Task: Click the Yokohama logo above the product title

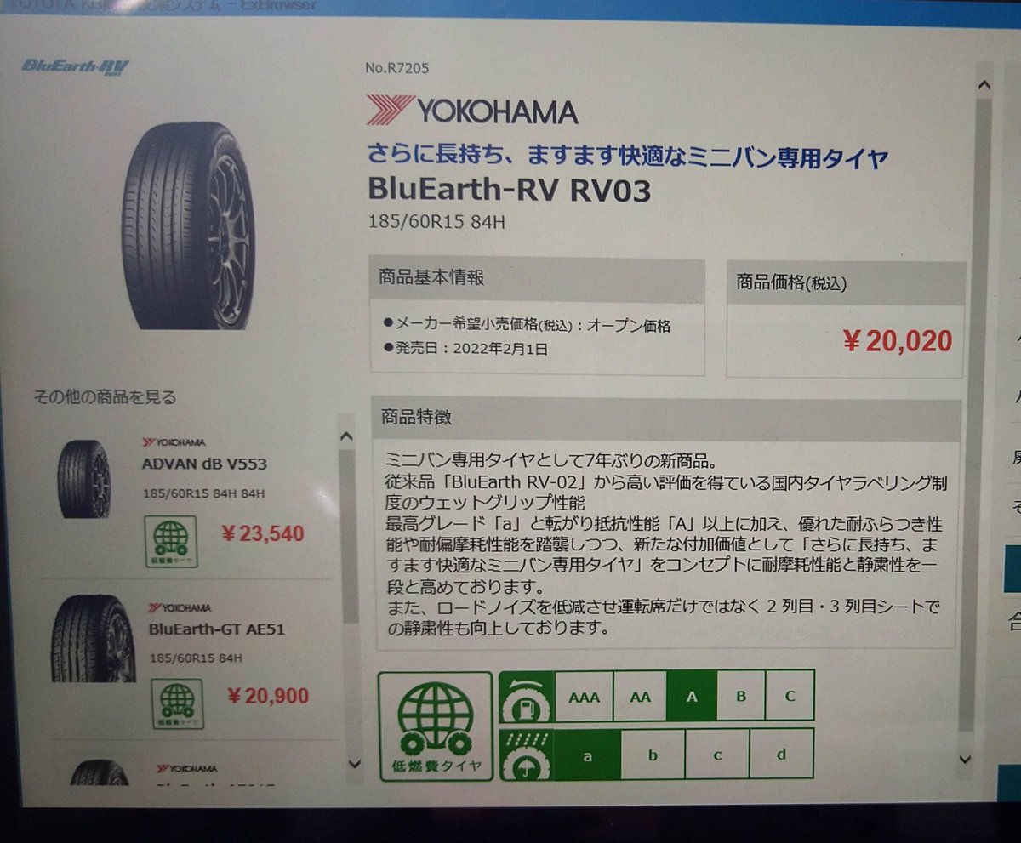Action: coord(472,111)
